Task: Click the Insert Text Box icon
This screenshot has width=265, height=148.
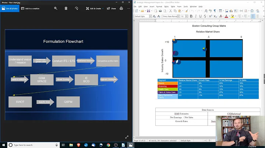Action: click(236, 11)
